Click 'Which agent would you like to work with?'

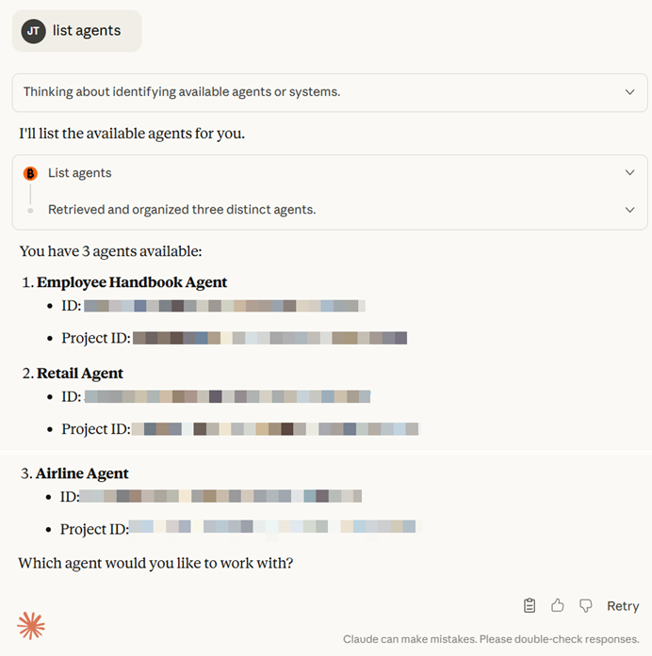155,564
